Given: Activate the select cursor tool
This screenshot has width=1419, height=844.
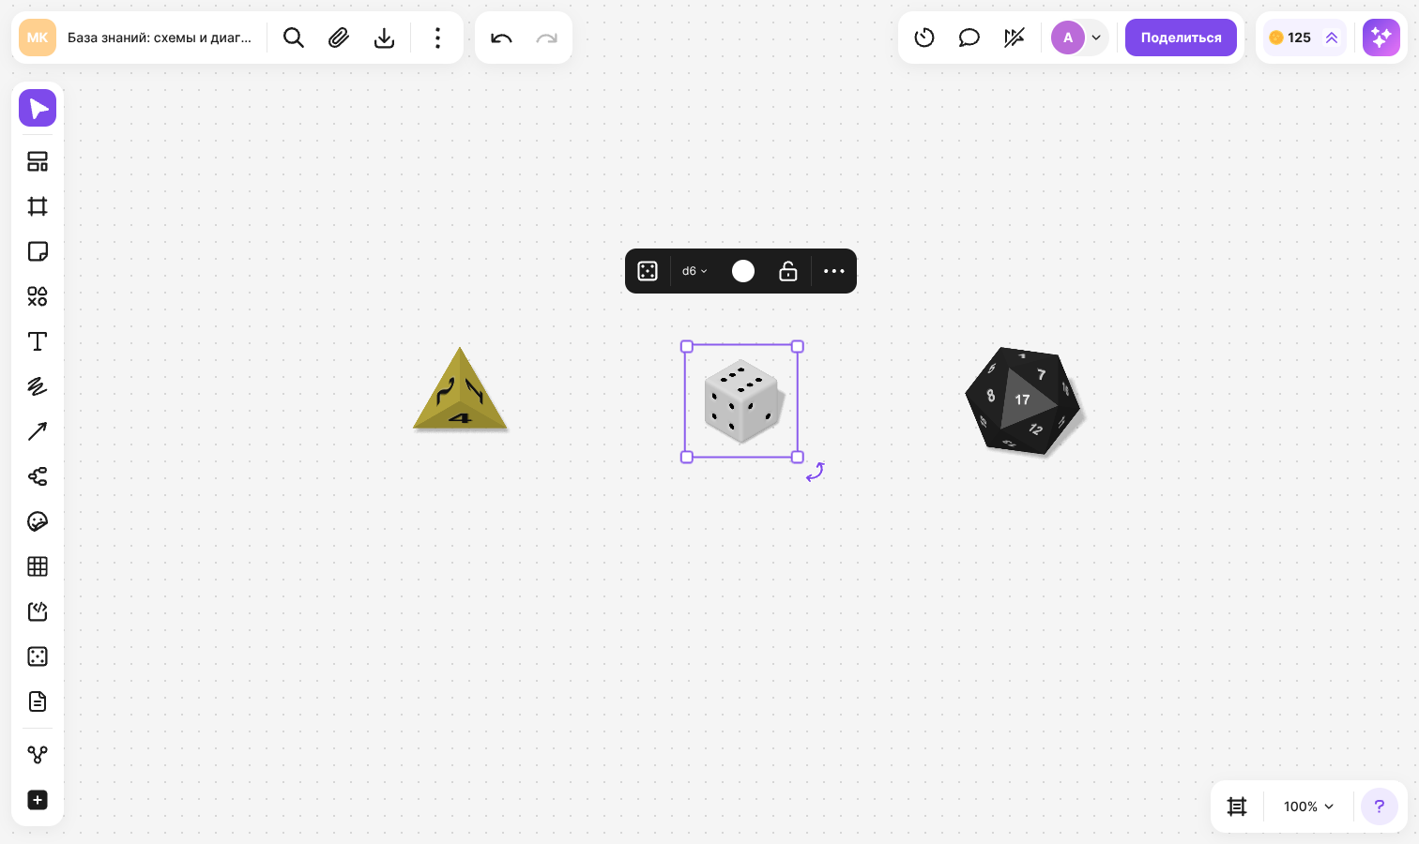Looking at the screenshot, I should click(x=38, y=108).
